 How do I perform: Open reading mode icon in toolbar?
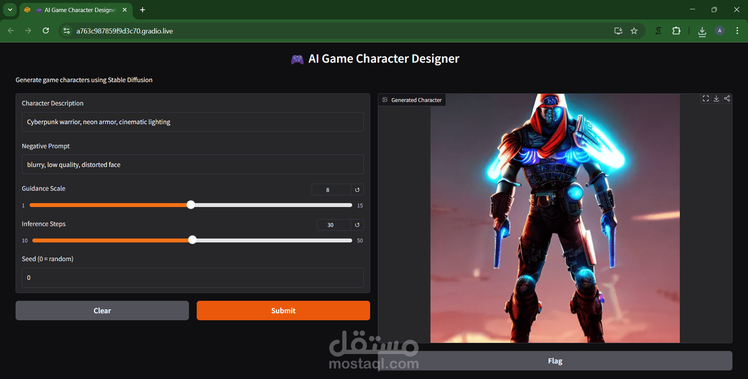point(658,31)
